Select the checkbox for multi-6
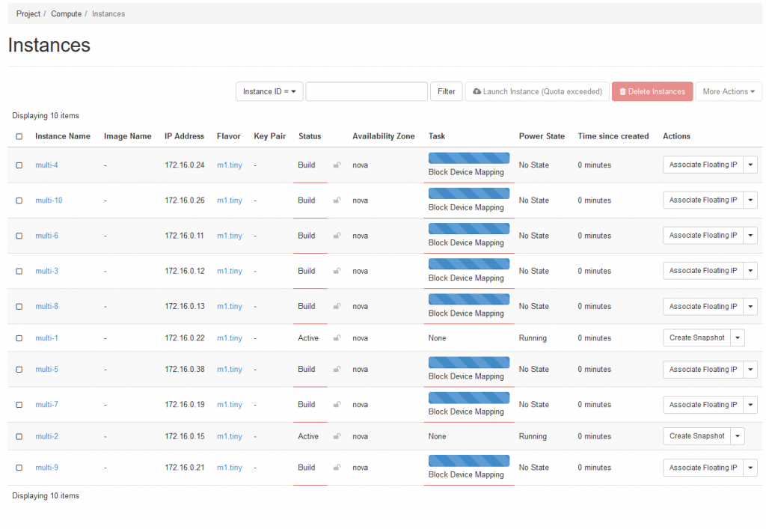Screen dimensions: 766x529 click(x=19, y=236)
